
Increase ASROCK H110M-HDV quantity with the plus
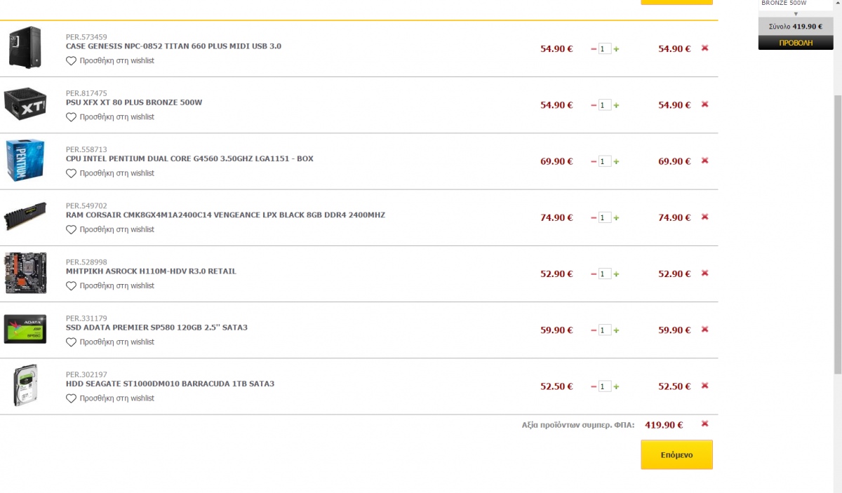617,274
